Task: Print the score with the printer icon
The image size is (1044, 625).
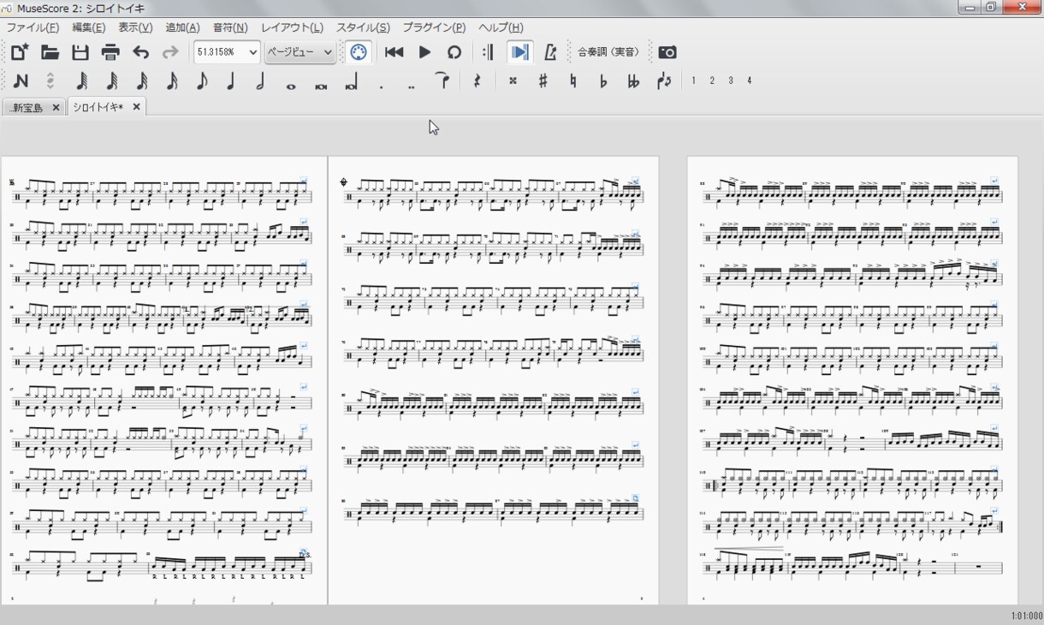Action: point(110,52)
